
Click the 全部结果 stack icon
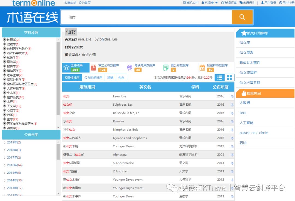[x=66, y=68]
